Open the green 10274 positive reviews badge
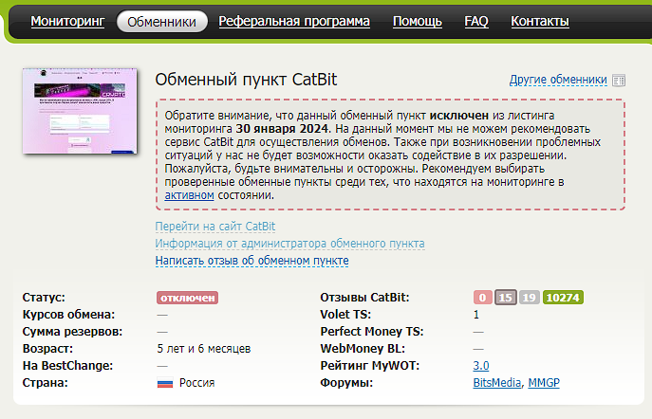Viewport: 652px width, 419px height. [563, 298]
